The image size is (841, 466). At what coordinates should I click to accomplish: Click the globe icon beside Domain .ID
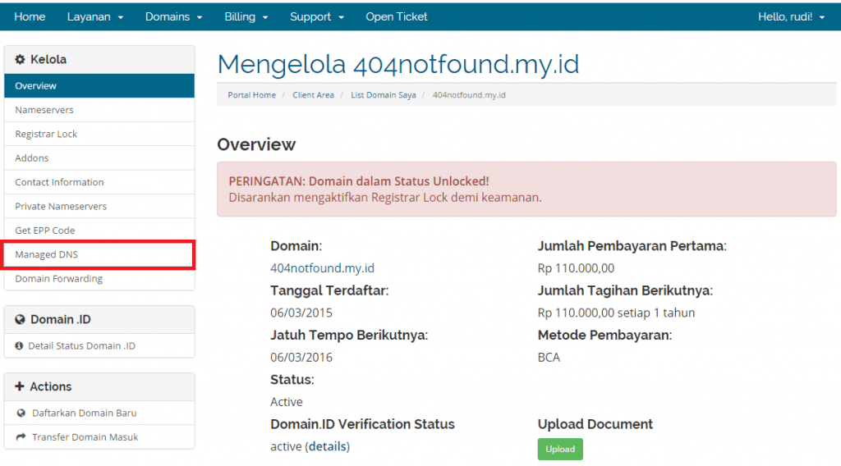[x=20, y=319]
